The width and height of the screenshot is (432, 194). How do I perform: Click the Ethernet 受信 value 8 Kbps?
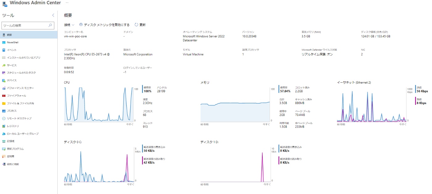click(421, 103)
